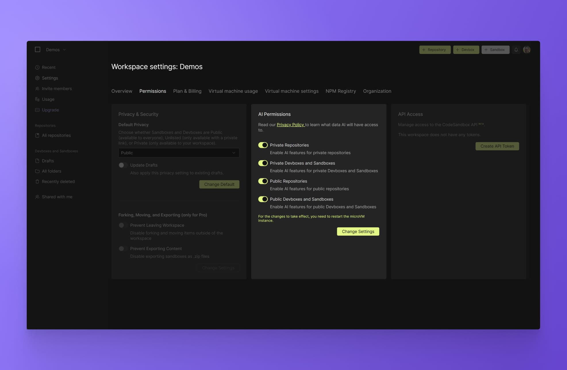Click the Create API Token button
This screenshot has height=370, width=567.
tap(497, 146)
